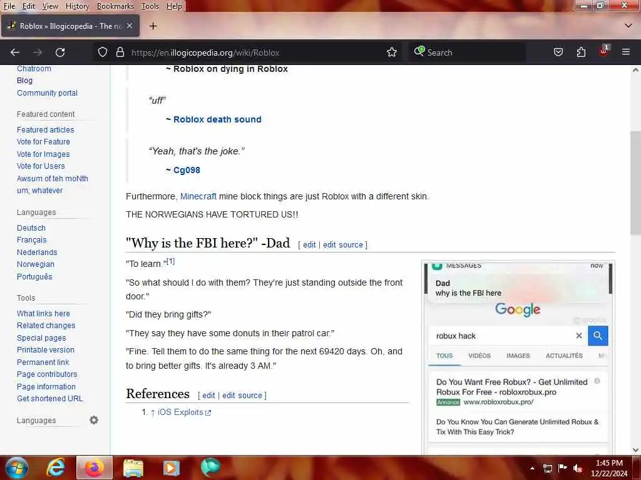Open the View menu
The image size is (641, 480).
pos(50,6)
